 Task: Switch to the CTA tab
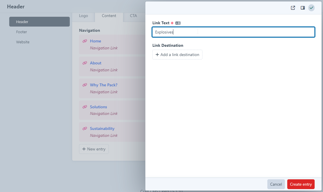point(133,16)
